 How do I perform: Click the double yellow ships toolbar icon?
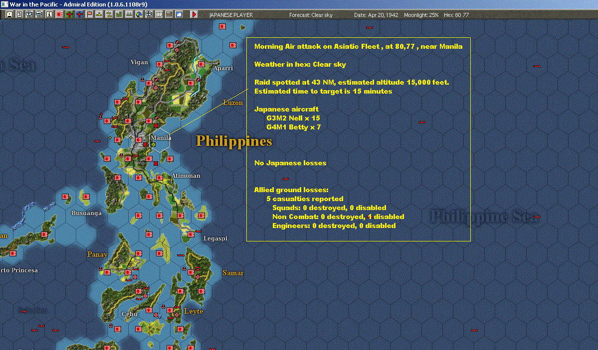(x=109, y=14)
